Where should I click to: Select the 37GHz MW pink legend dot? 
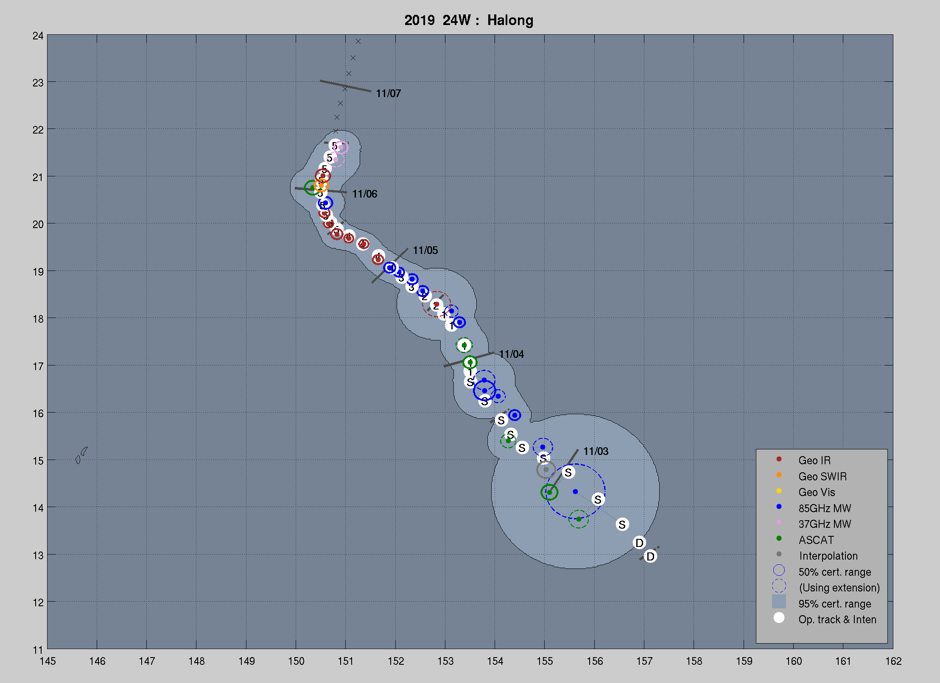pyautogui.click(x=779, y=522)
